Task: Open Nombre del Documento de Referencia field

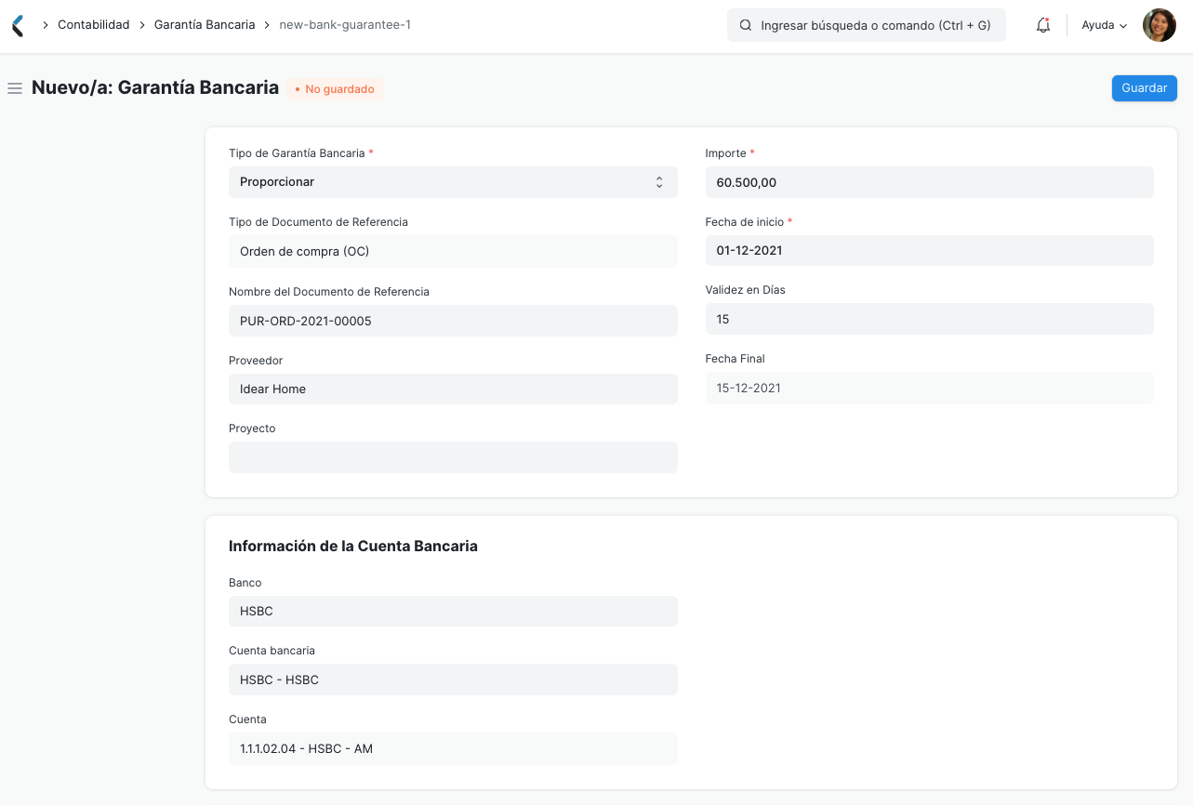Action: pos(453,321)
